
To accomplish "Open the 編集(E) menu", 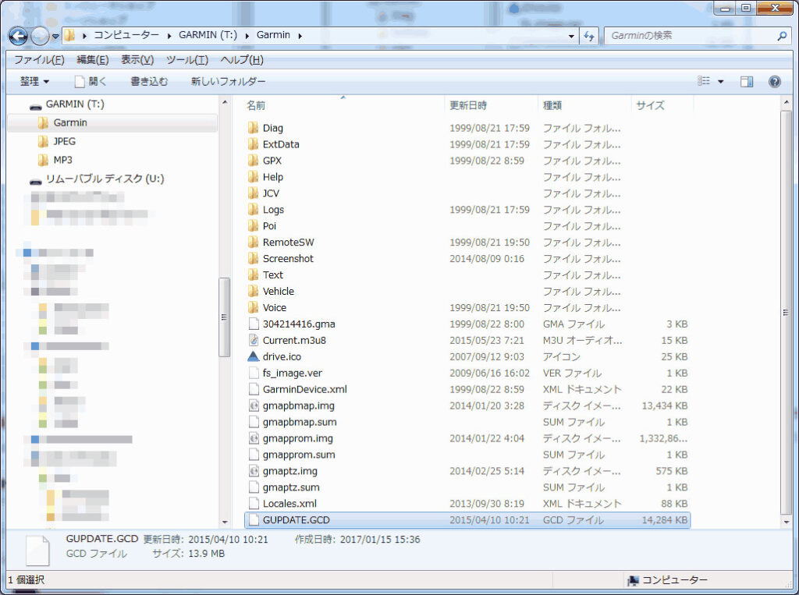I will [x=92, y=60].
